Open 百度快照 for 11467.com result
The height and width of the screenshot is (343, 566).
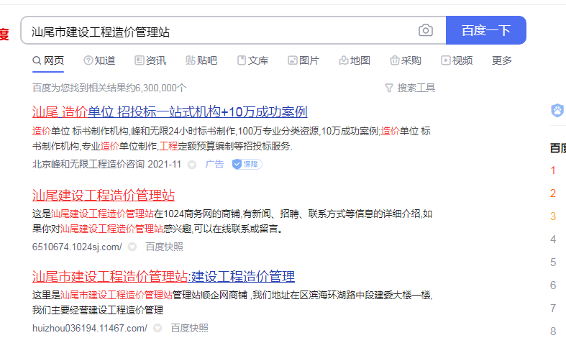[x=190, y=328]
